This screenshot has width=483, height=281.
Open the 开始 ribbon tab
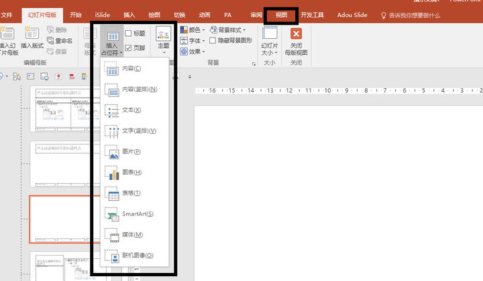click(75, 15)
